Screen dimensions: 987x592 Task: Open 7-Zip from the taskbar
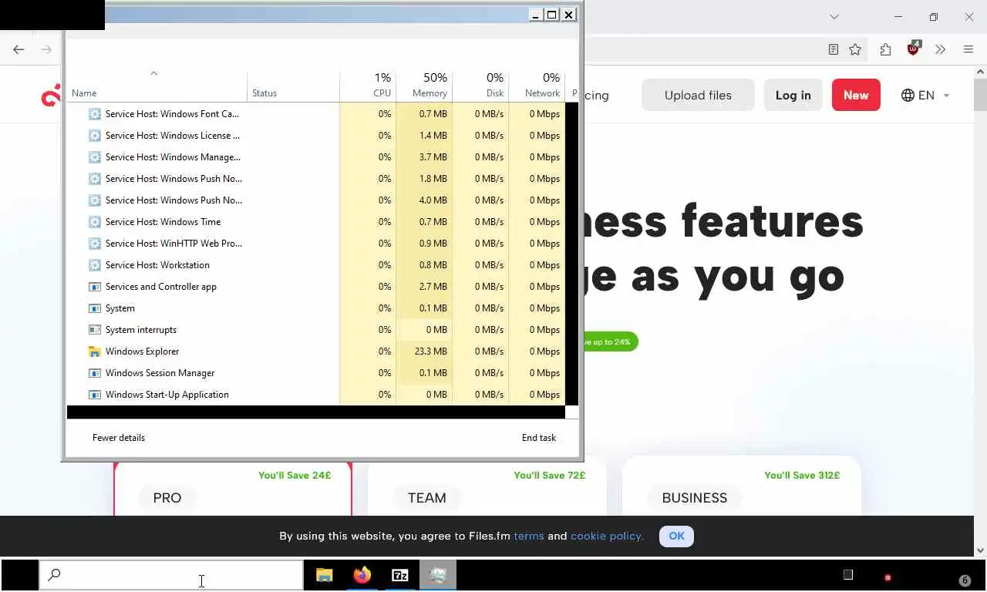400,575
